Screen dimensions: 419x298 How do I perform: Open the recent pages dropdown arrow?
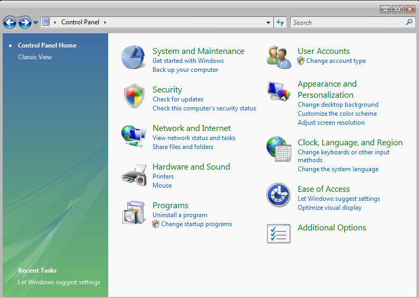point(35,23)
